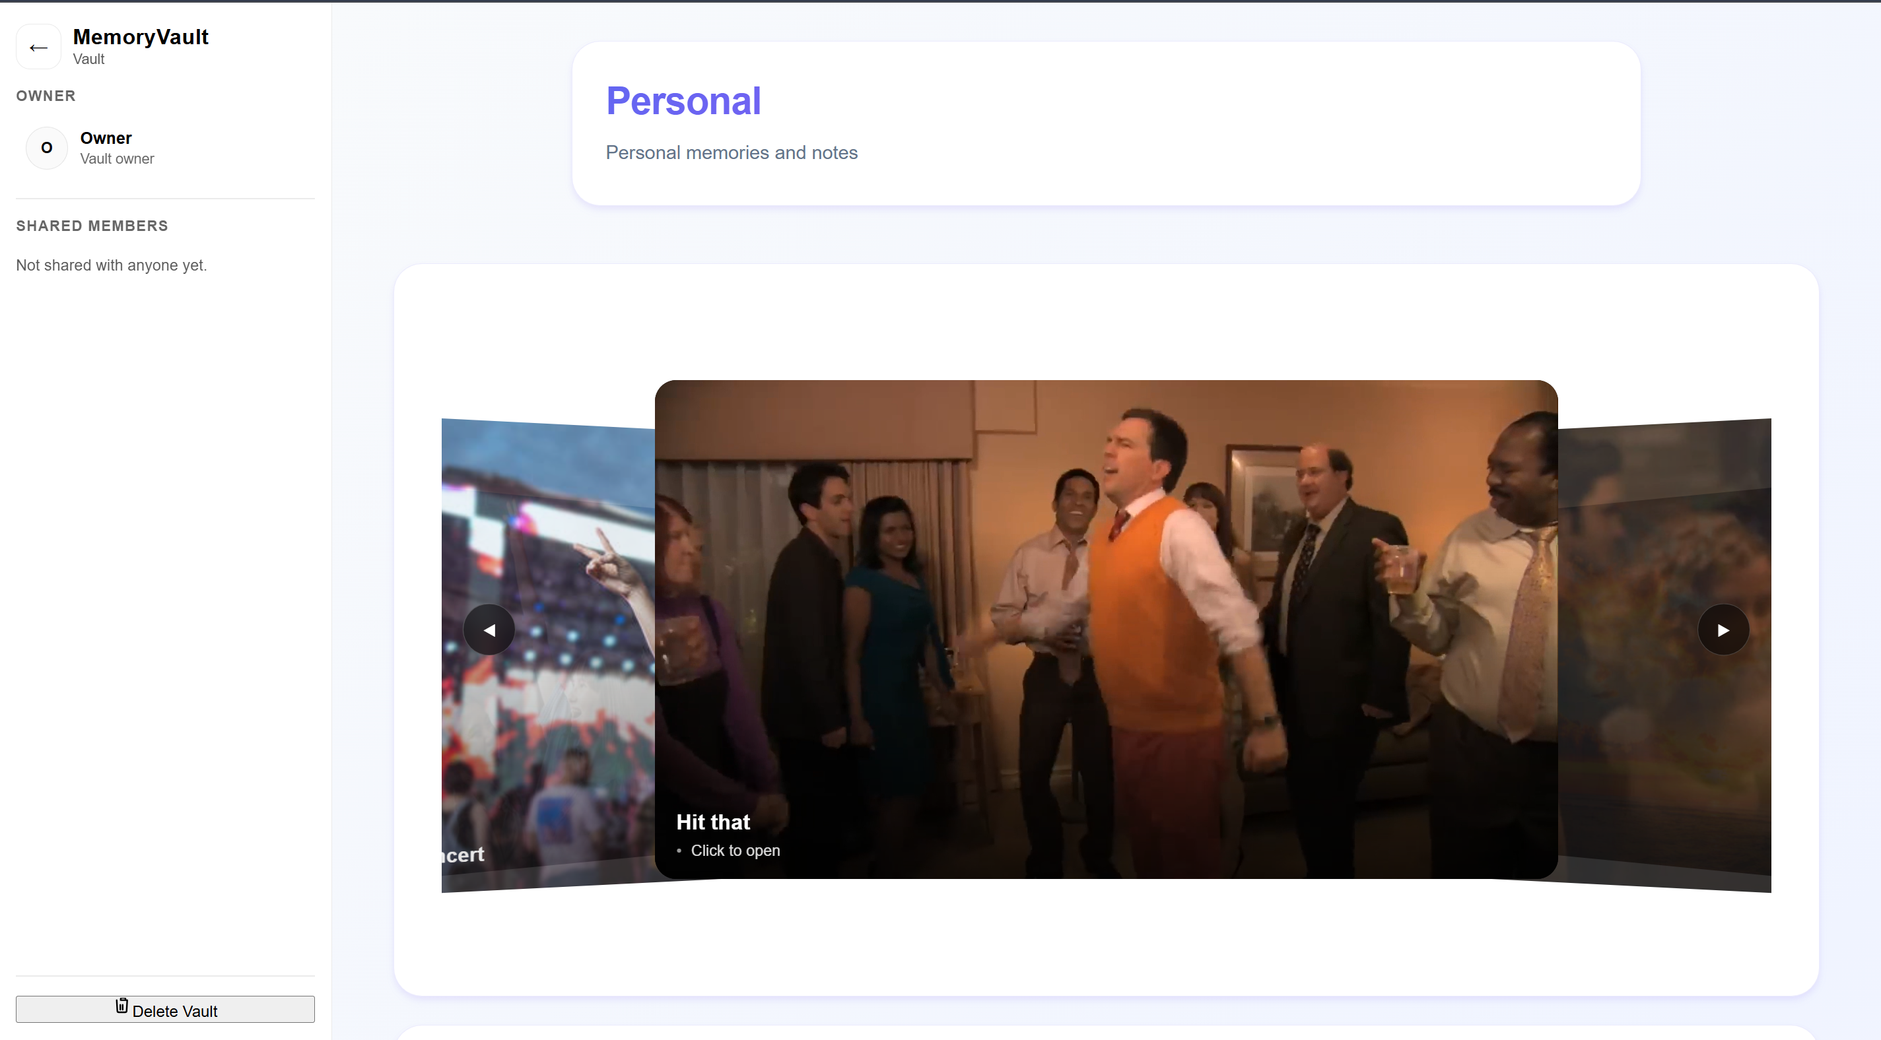This screenshot has height=1040, width=1881.
Task: Click the OWNER section heading
Action: pos(46,96)
